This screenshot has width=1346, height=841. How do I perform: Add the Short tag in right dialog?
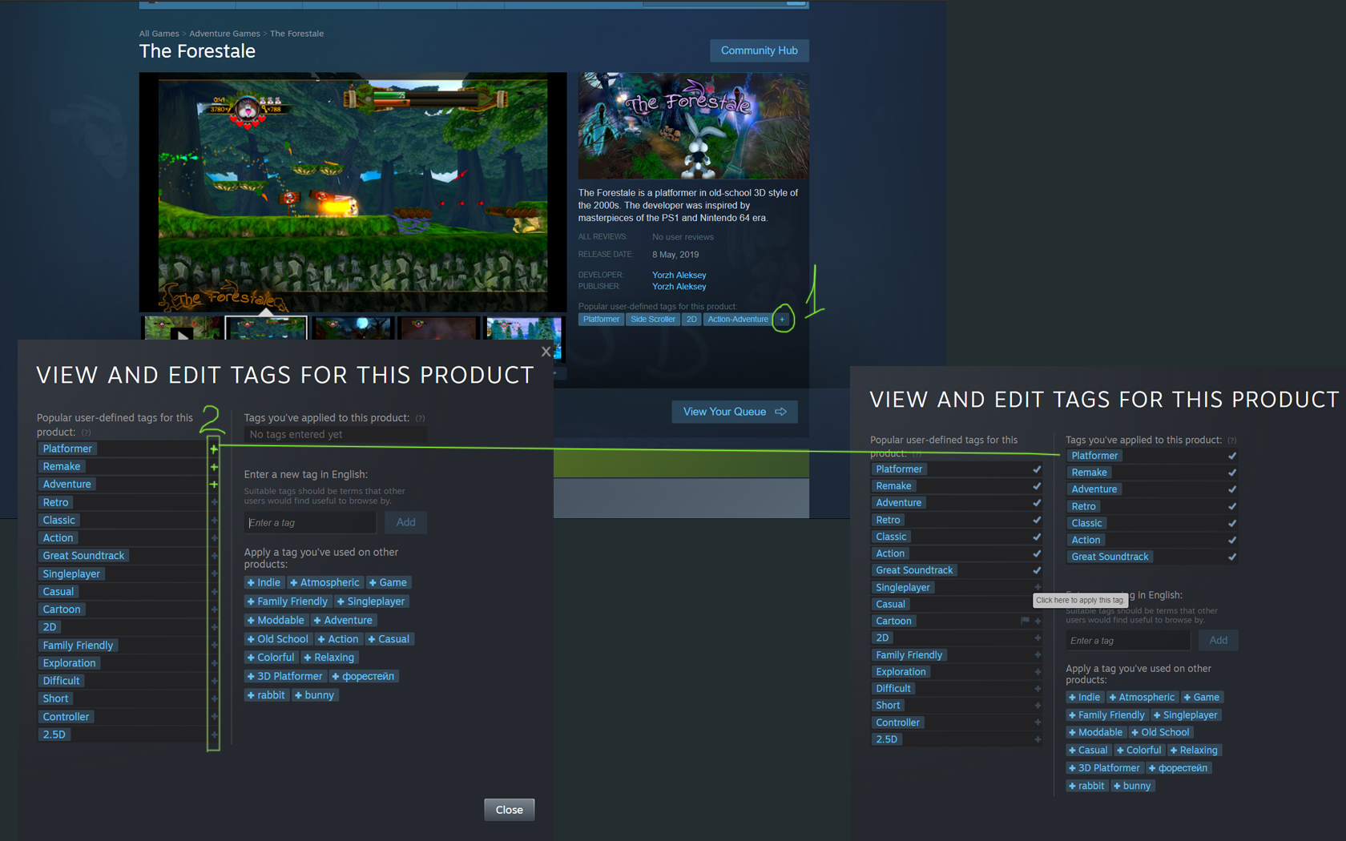click(1038, 706)
